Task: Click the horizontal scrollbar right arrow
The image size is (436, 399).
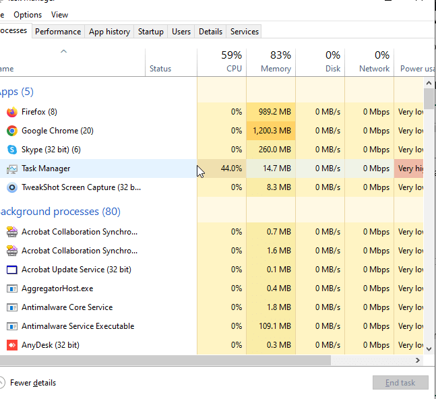Action: point(418,361)
